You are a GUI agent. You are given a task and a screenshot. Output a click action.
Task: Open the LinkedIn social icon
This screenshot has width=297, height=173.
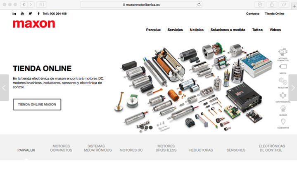click(x=14, y=14)
